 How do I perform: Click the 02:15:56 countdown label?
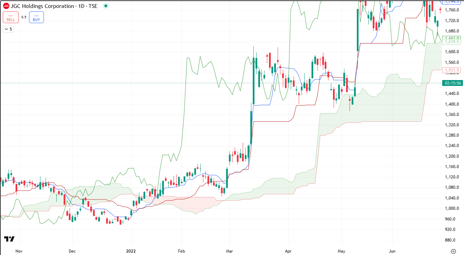click(x=452, y=83)
